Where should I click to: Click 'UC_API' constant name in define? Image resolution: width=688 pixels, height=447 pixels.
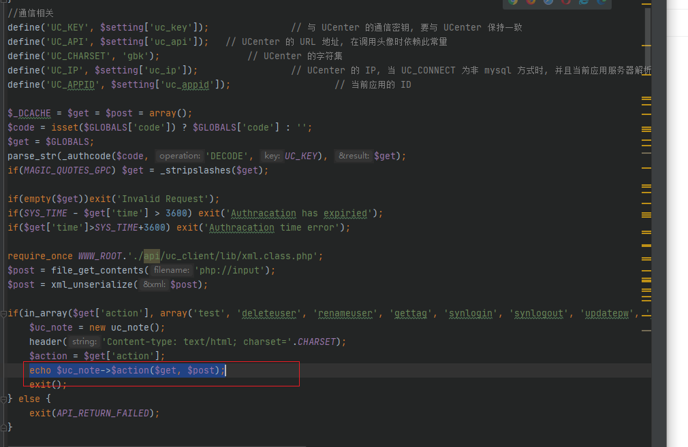click(67, 42)
